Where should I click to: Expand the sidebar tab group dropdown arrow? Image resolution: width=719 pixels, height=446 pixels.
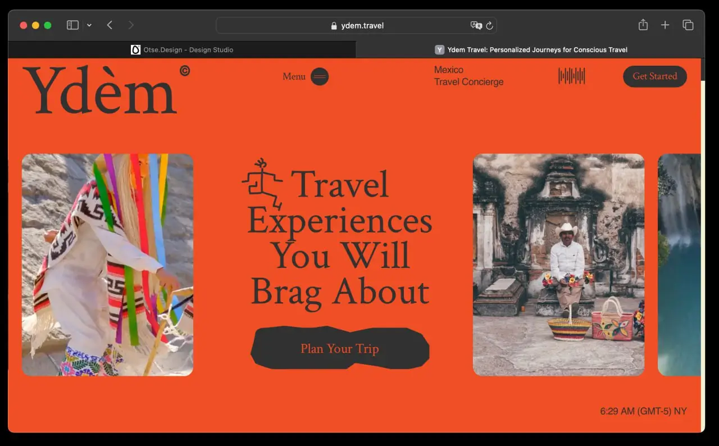pyautogui.click(x=89, y=25)
